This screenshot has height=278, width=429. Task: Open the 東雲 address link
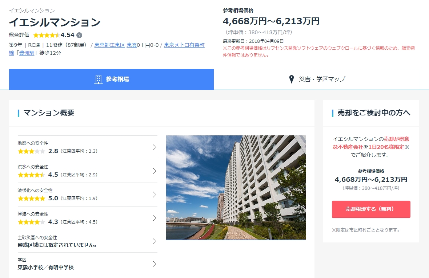click(x=132, y=45)
